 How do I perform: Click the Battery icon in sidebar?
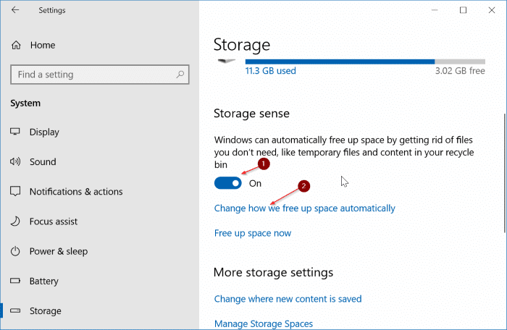coord(16,281)
